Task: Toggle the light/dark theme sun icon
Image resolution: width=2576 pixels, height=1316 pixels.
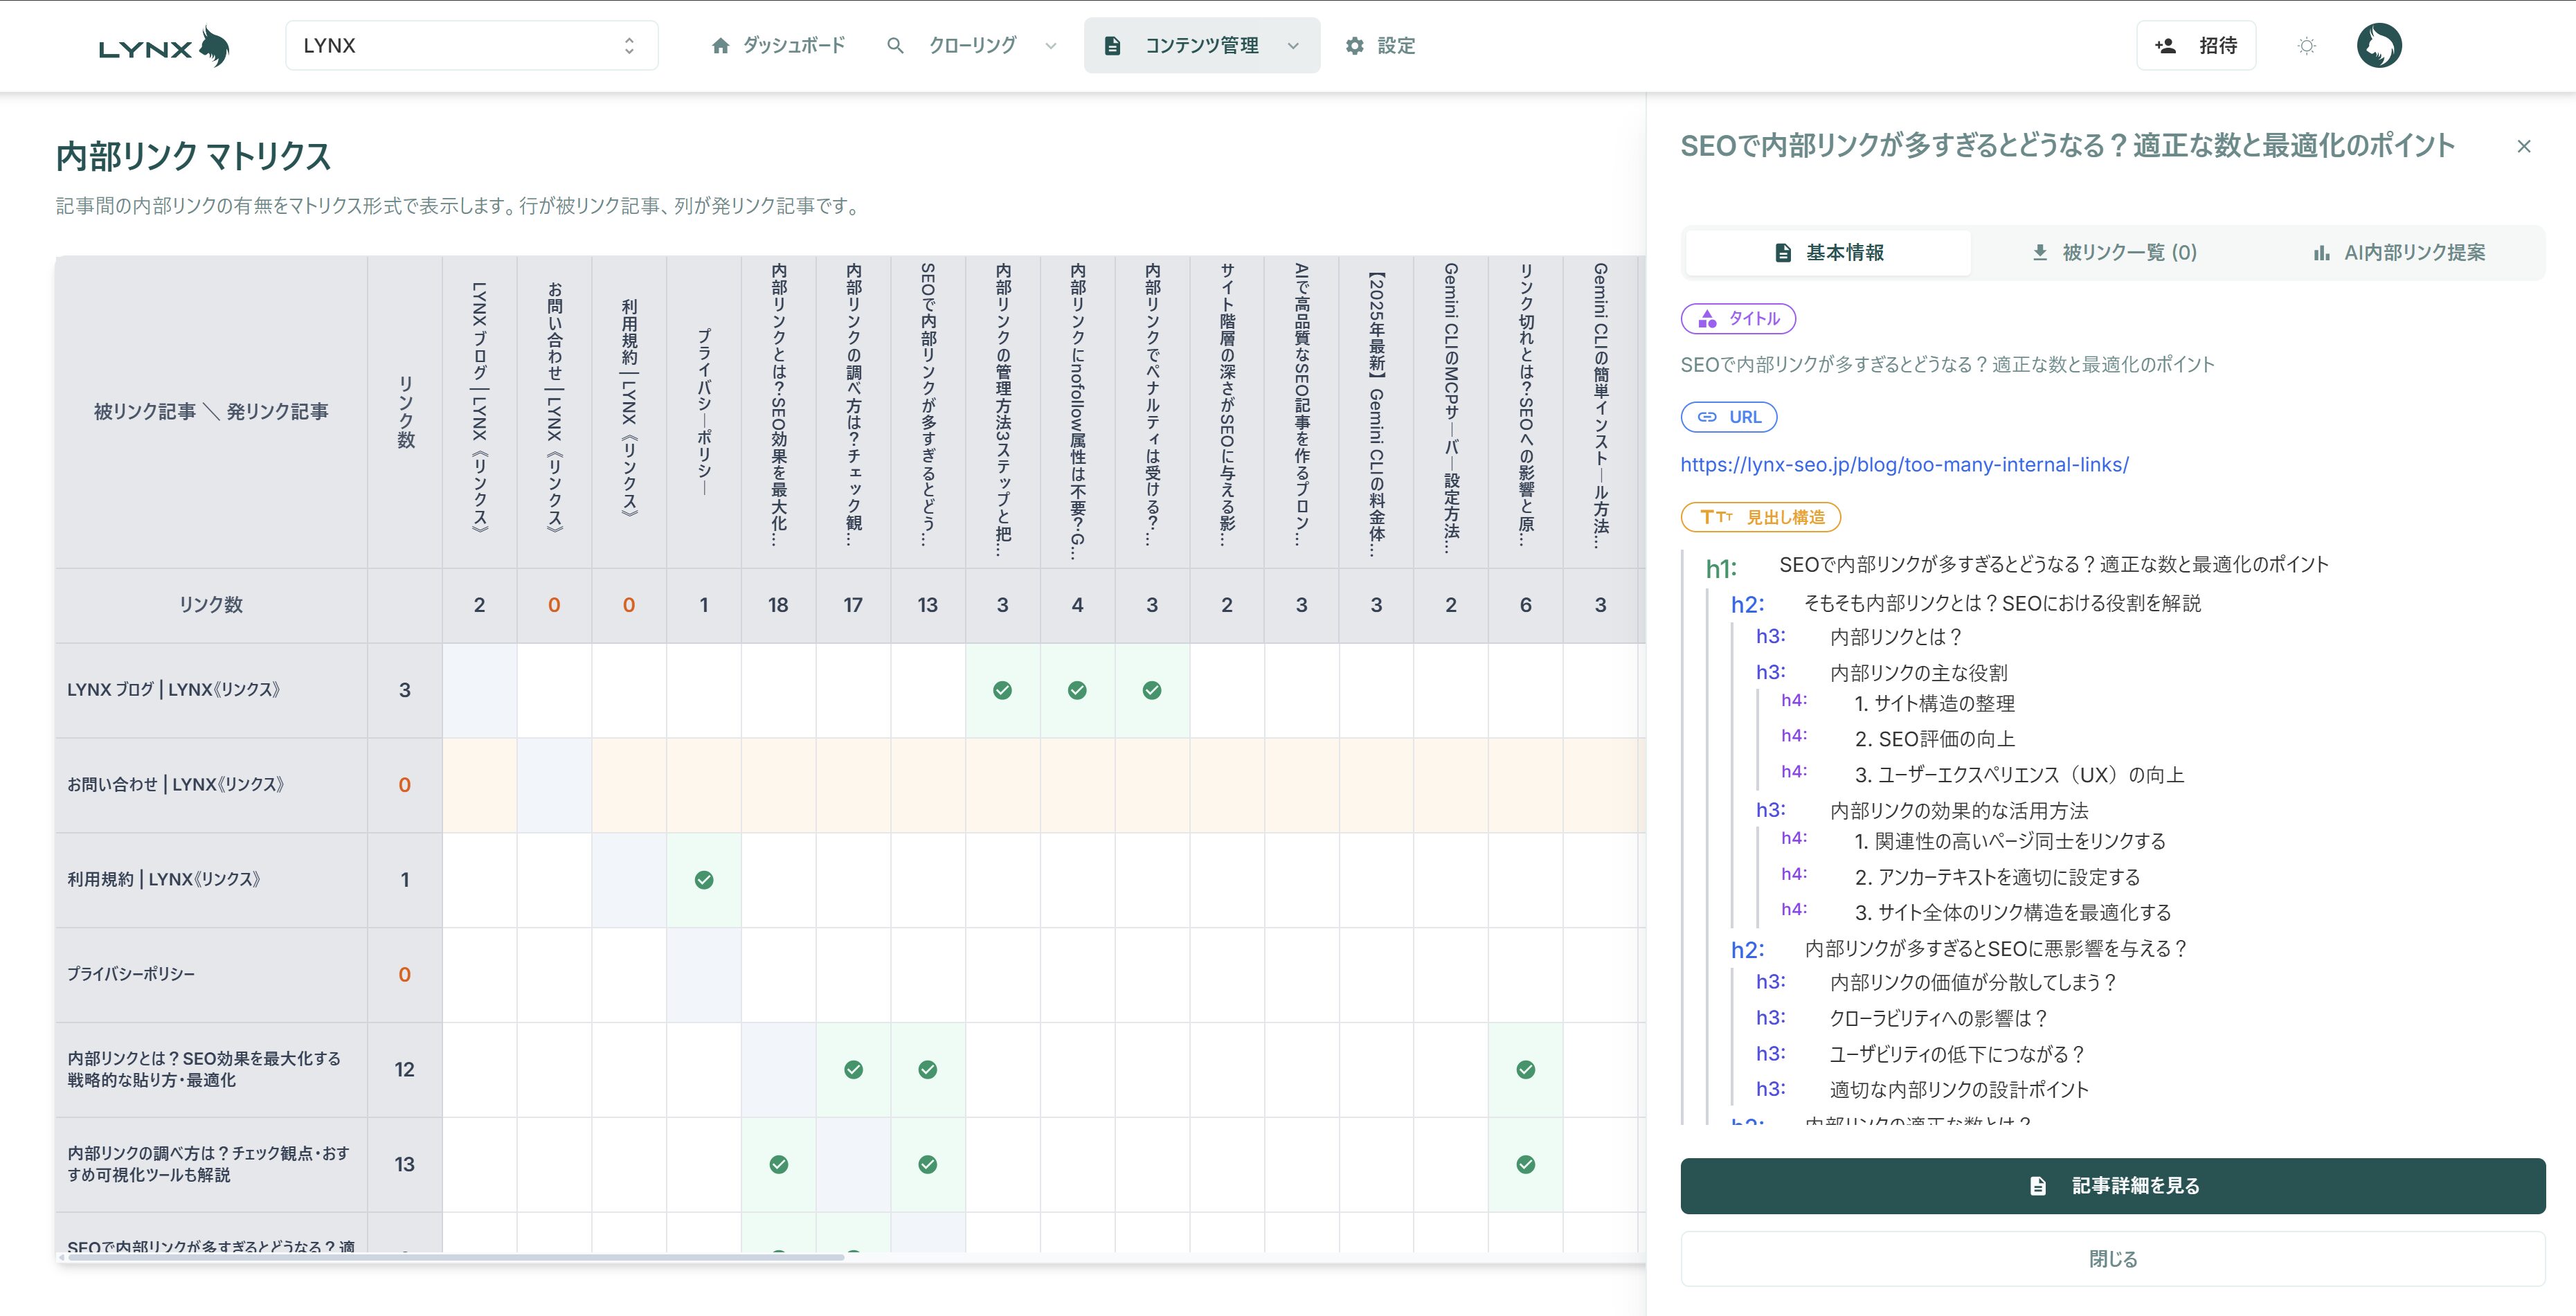Action: pyautogui.click(x=2306, y=46)
